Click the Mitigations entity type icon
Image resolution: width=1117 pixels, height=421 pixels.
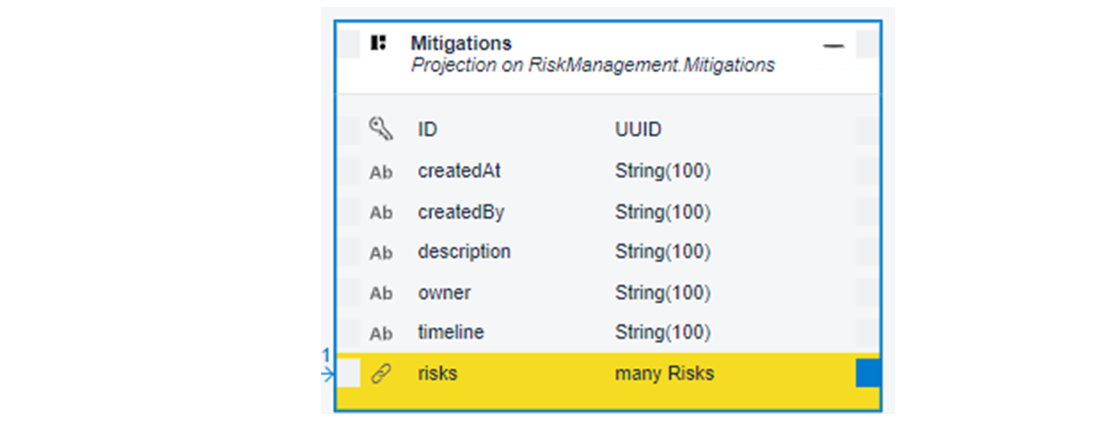coord(378,43)
